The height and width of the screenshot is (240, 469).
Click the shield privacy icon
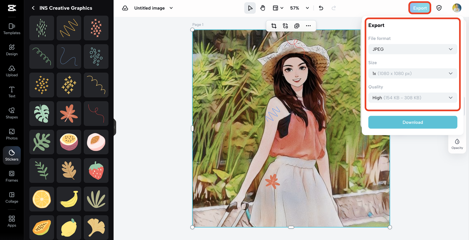[x=439, y=8]
